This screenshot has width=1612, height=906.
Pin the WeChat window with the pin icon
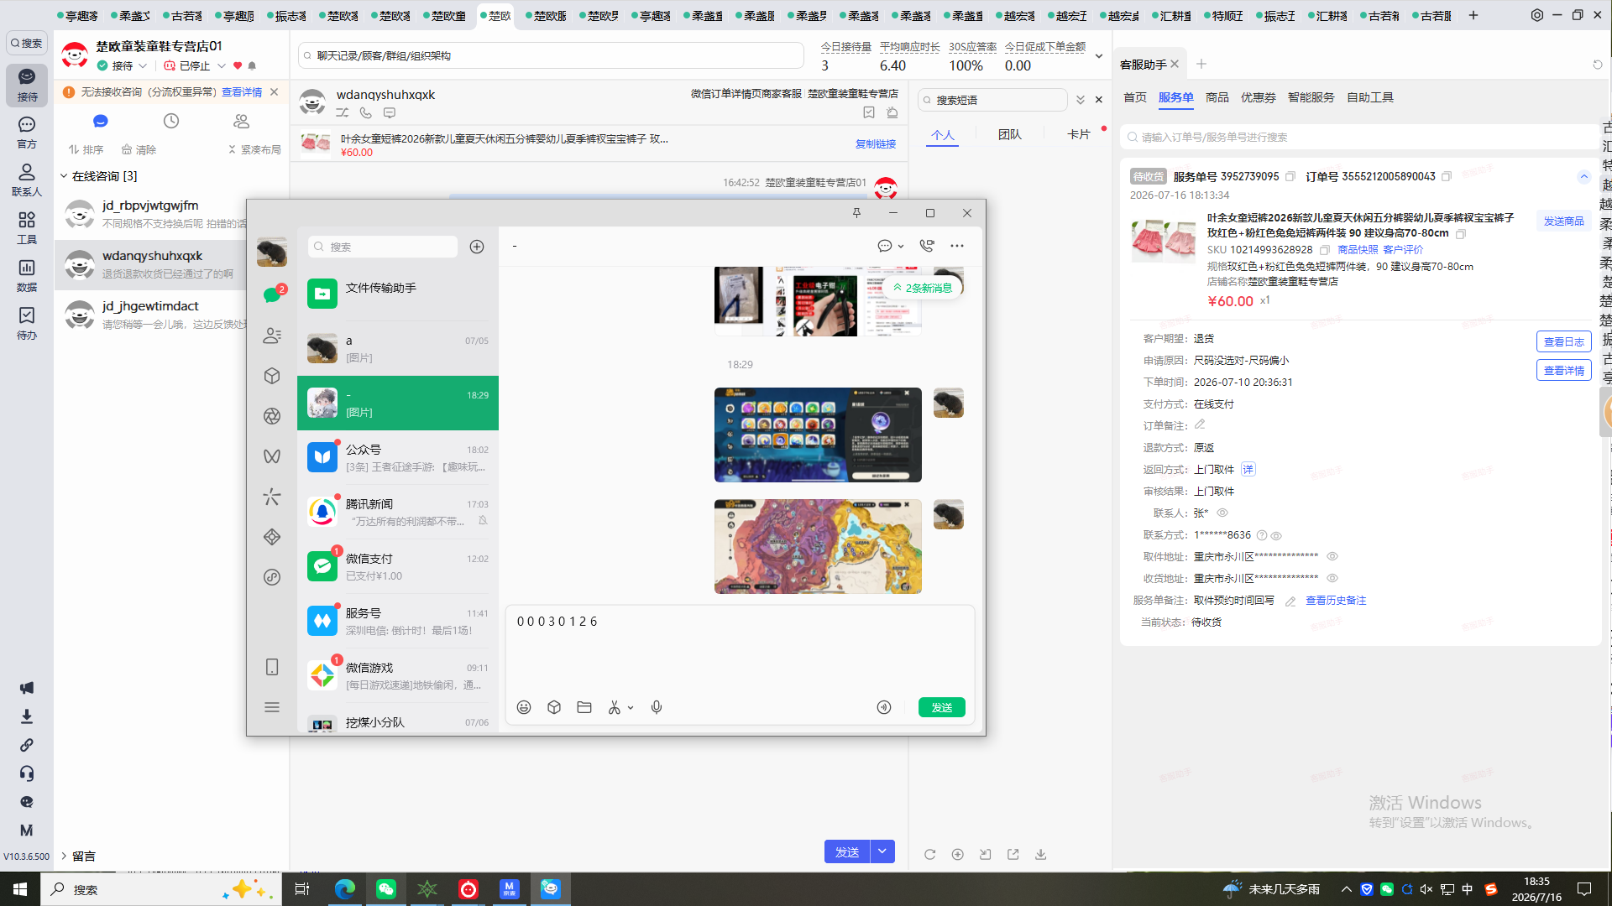click(x=856, y=213)
